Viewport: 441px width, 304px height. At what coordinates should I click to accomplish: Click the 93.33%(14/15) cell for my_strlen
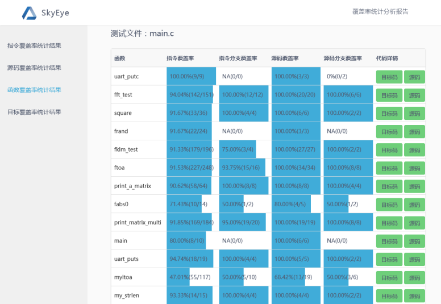pyautogui.click(x=191, y=295)
